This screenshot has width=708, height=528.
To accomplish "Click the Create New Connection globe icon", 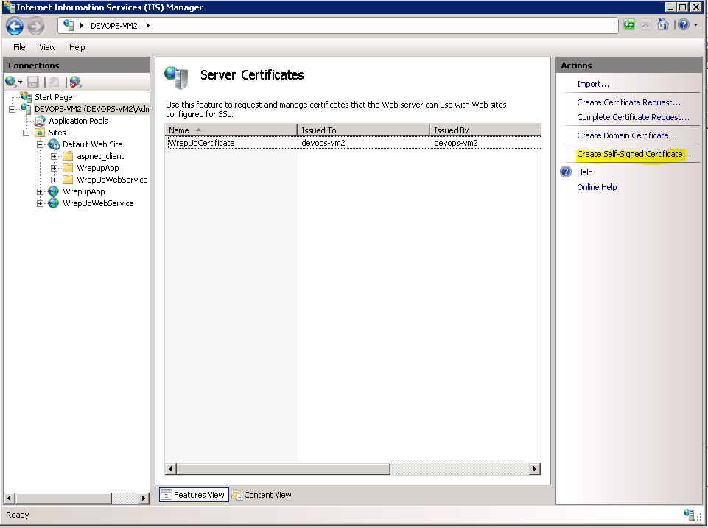I will coord(11,82).
